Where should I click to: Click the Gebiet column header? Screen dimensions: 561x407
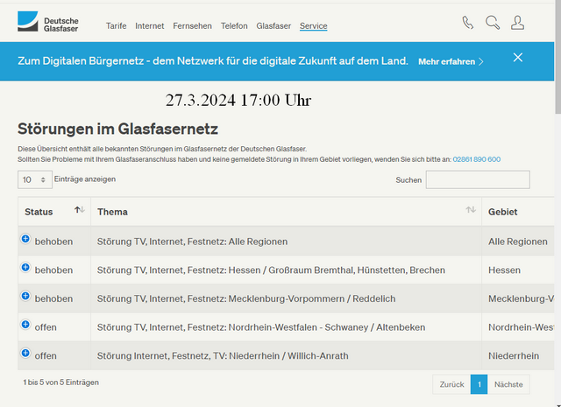pyautogui.click(x=517, y=212)
